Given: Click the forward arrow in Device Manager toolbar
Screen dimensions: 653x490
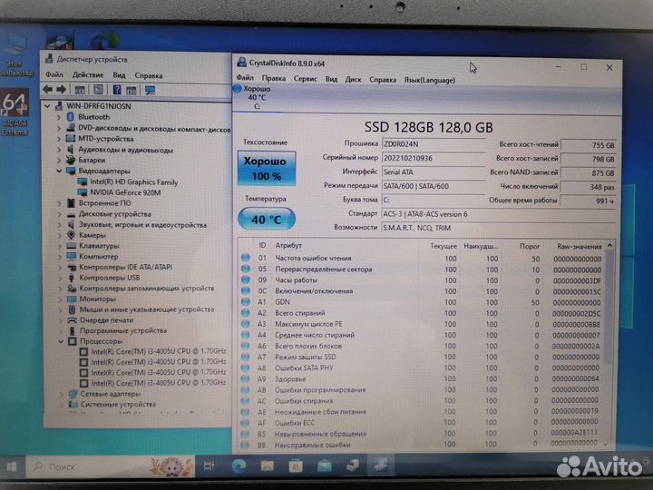Looking at the screenshot, I should point(62,89).
